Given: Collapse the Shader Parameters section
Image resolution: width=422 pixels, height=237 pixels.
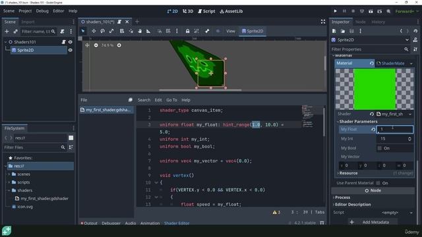Looking at the screenshot, I should click(358, 121).
